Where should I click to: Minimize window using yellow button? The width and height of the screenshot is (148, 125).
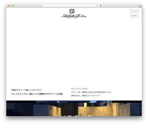point(11,6)
